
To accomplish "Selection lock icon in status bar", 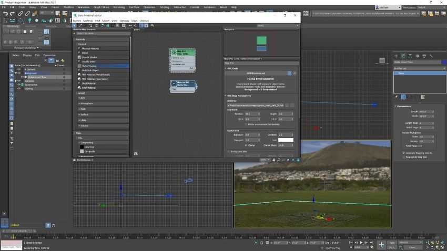I will pyautogui.click(x=261, y=243).
